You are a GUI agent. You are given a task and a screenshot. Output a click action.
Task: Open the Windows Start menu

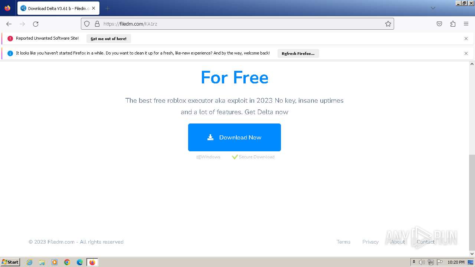pyautogui.click(x=10, y=262)
